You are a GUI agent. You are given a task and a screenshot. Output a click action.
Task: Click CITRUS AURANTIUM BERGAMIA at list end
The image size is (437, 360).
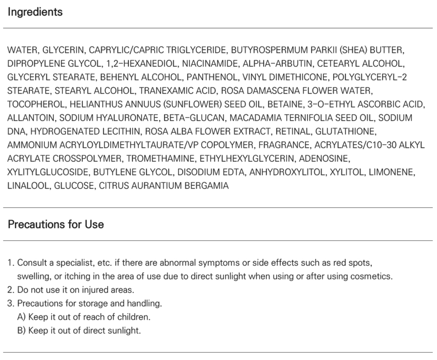(164, 186)
